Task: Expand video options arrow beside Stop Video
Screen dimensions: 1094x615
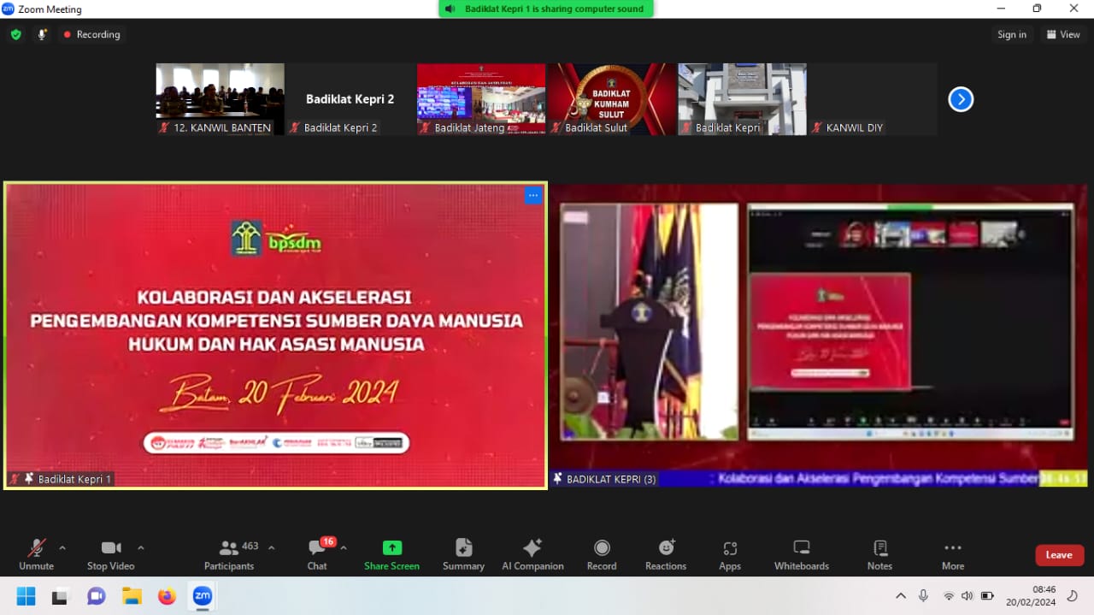Action: tap(141, 547)
